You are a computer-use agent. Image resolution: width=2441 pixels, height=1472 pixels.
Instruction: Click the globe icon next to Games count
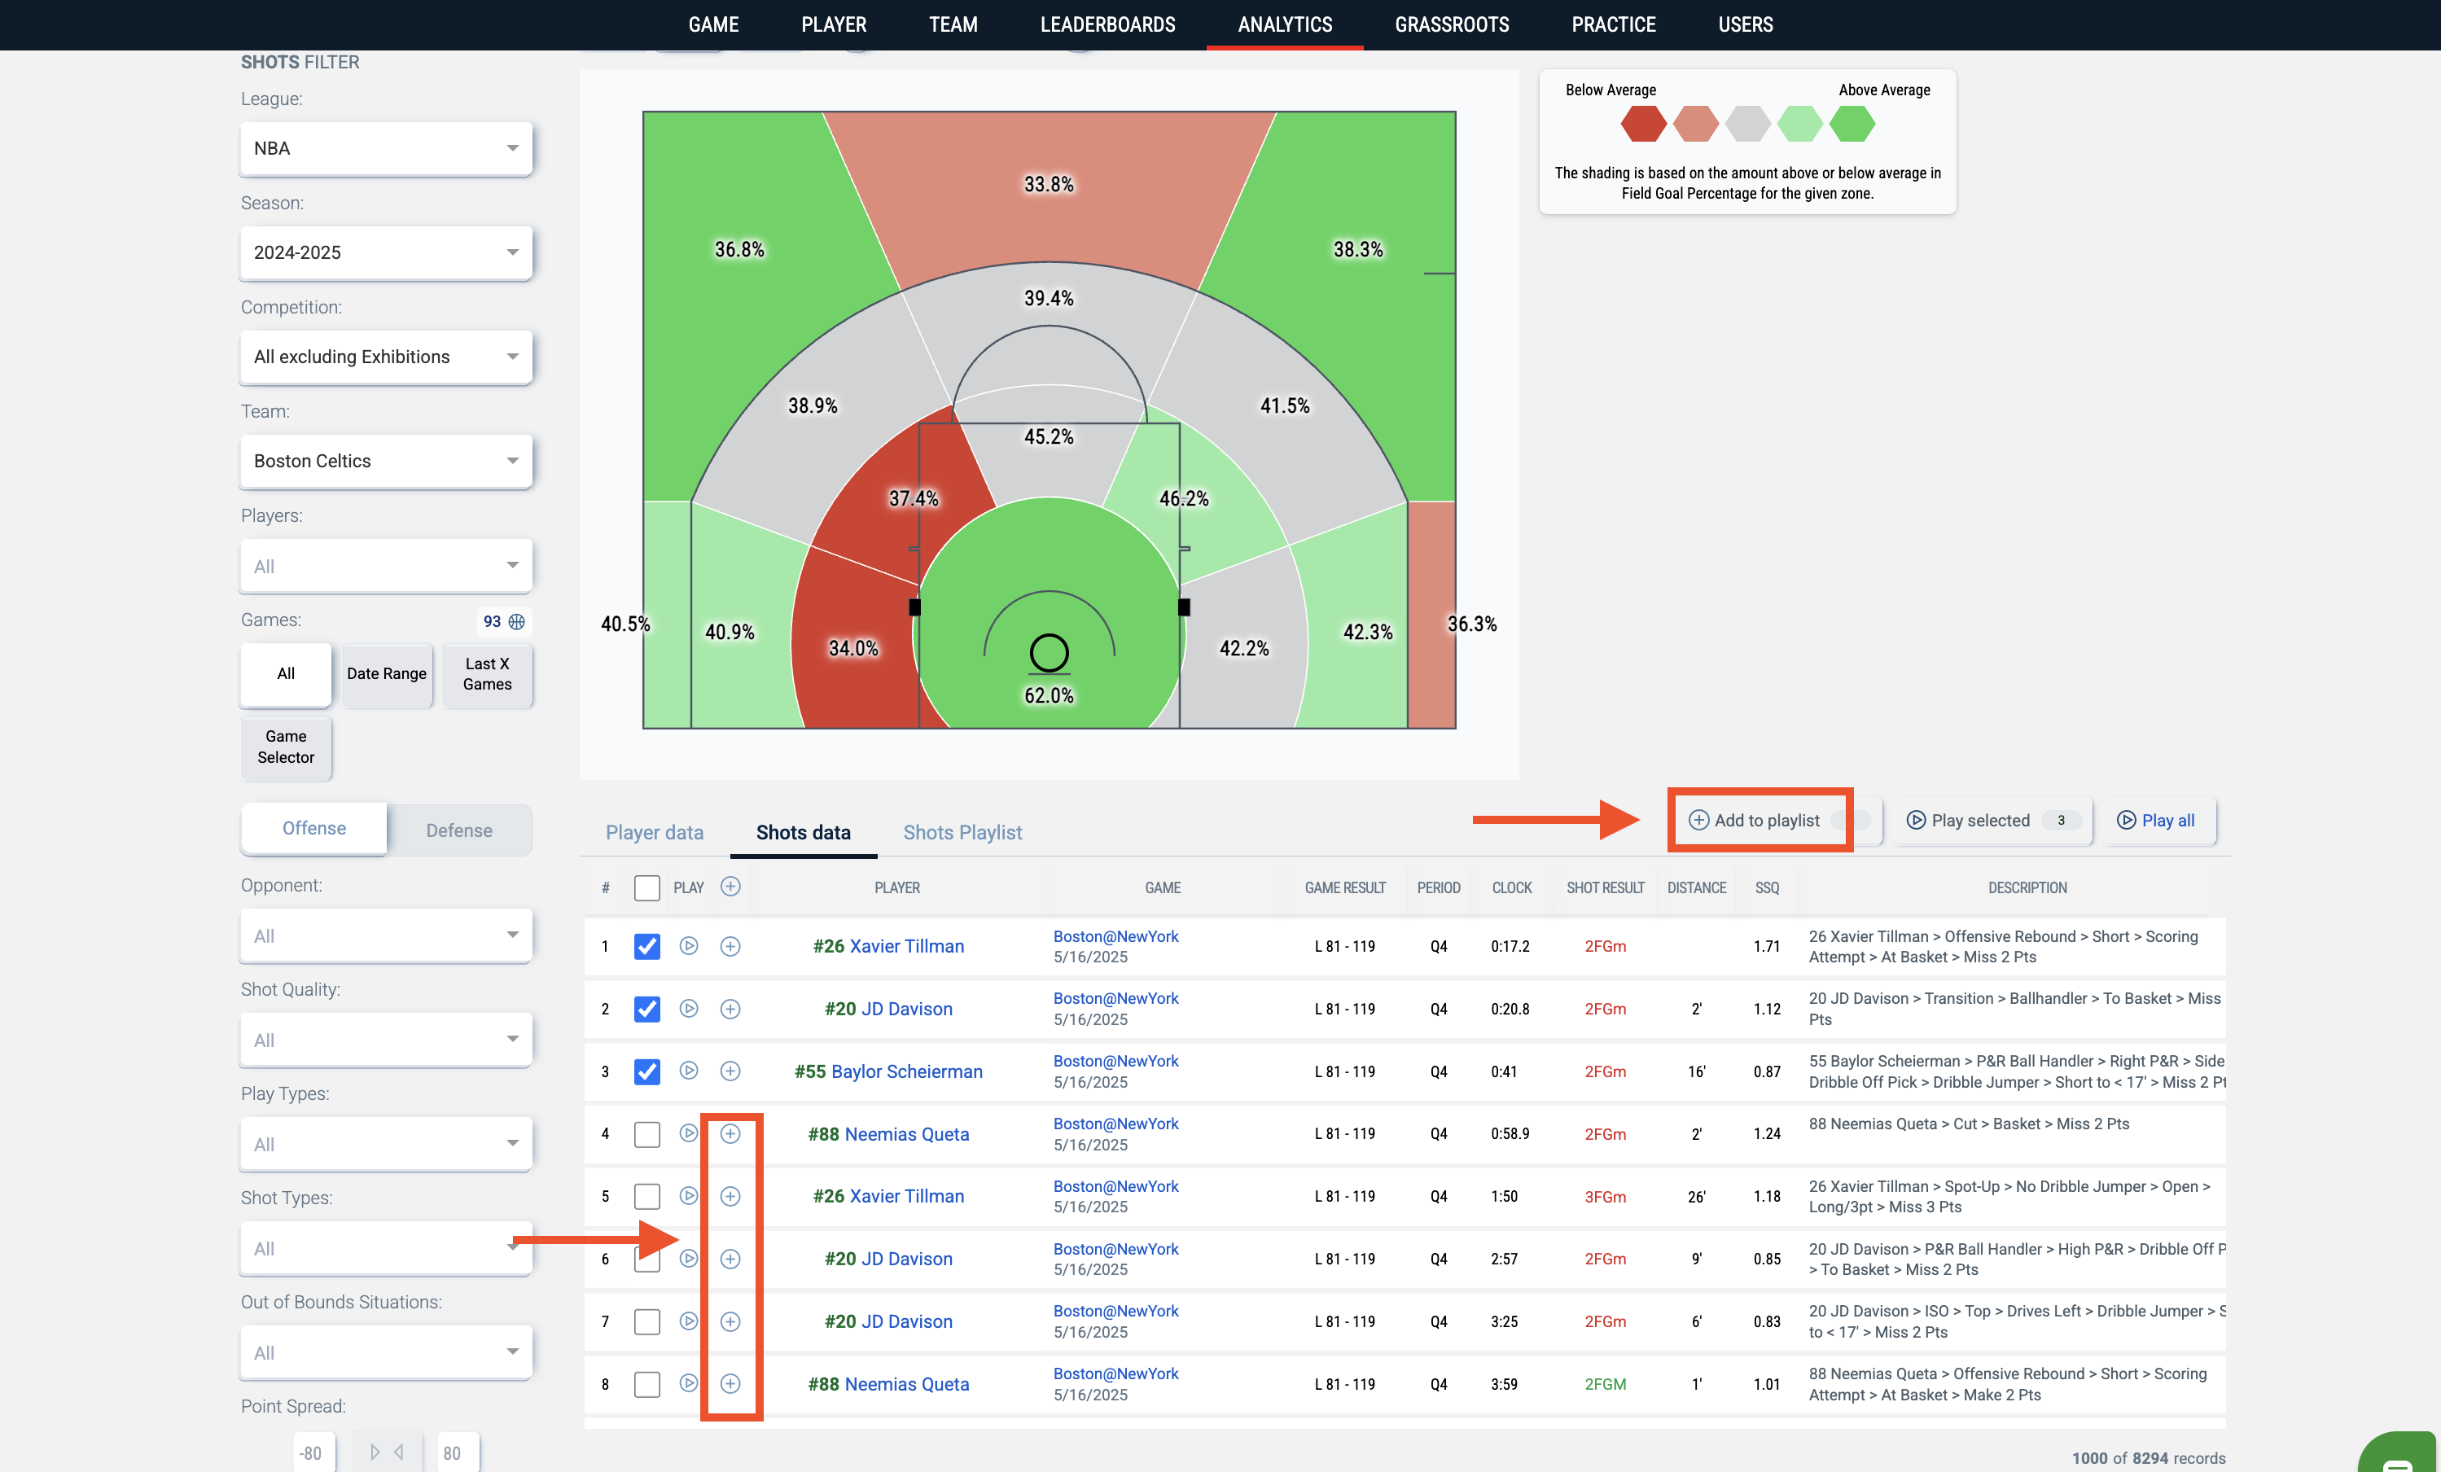coord(516,621)
